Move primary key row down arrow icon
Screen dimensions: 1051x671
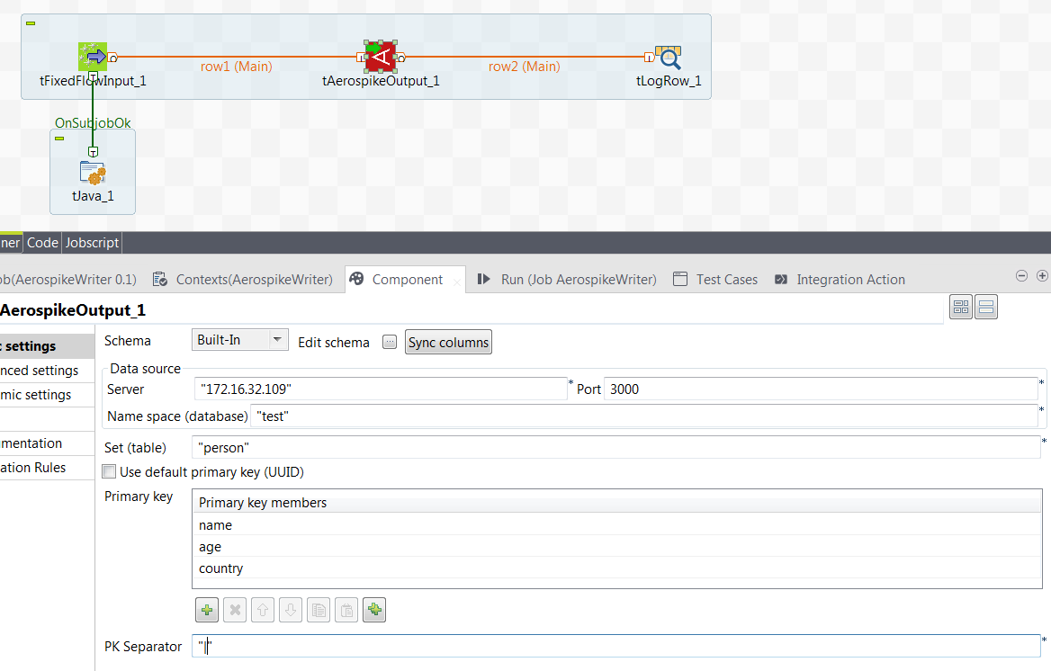291,610
